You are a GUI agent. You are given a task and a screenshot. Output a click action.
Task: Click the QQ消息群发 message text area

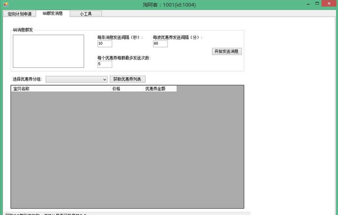click(48, 51)
